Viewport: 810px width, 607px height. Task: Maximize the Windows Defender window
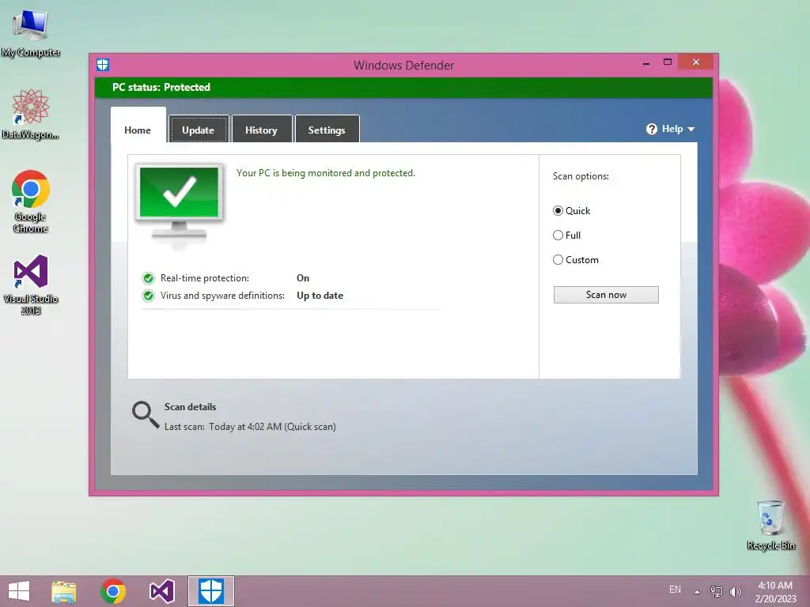tap(668, 62)
